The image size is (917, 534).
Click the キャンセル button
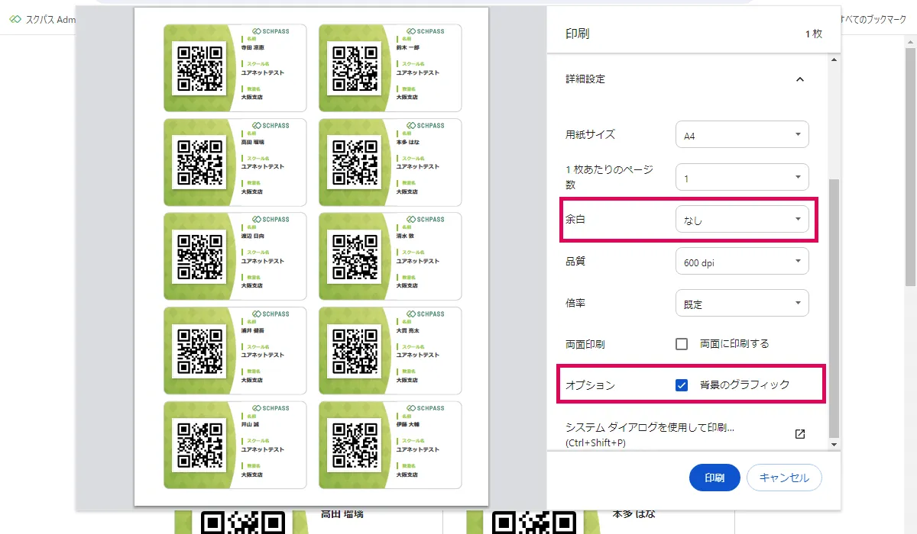[x=784, y=478]
